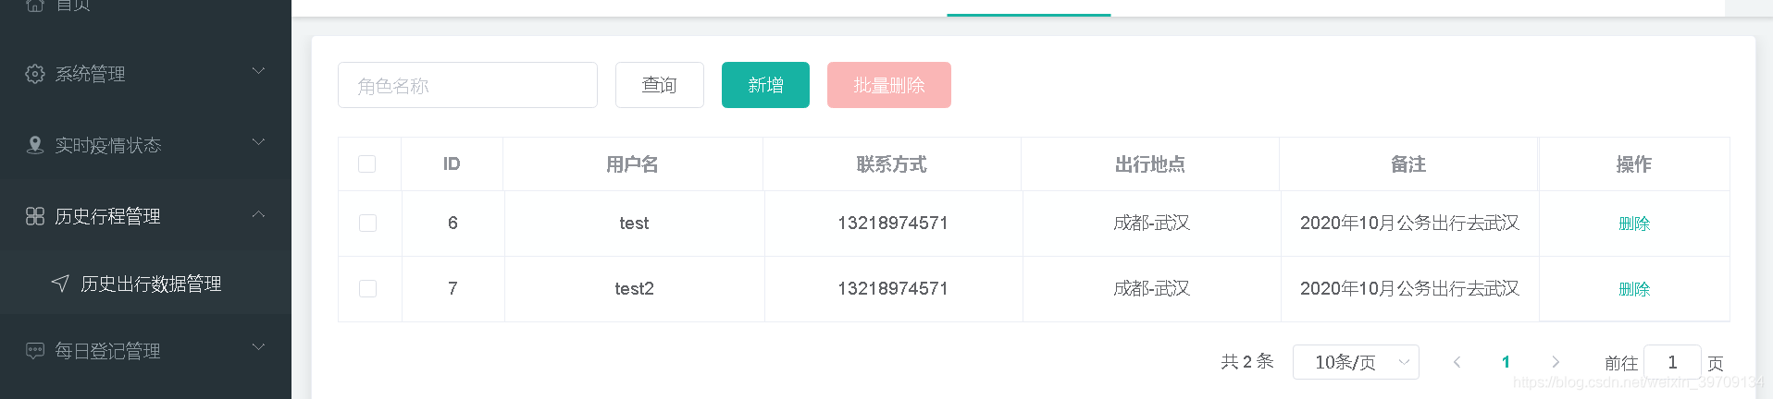Check the checkbox for row ID 7
This screenshot has width=1773, height=399.
(367, 289)
